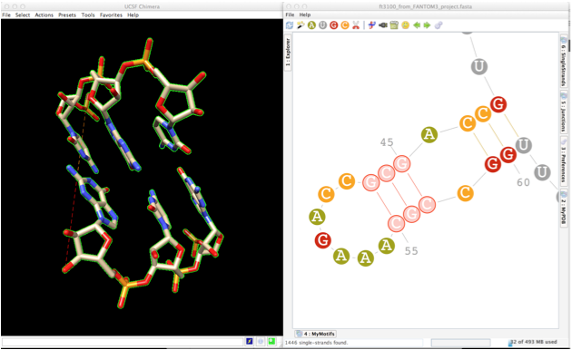Click the refresh icon in the Assemble toolbar
The width and height of the screenshot is (572, 350).
coord(290,25)
